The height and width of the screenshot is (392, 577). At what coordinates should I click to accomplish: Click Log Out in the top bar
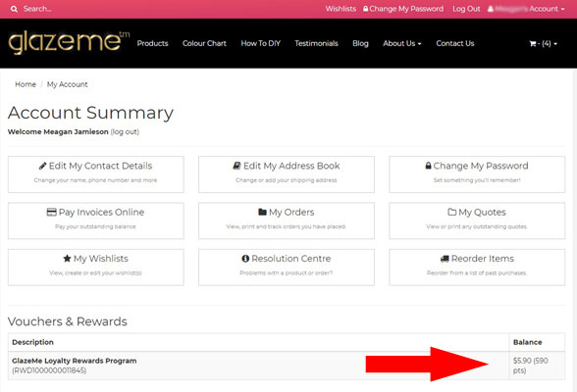click(466, 9)
